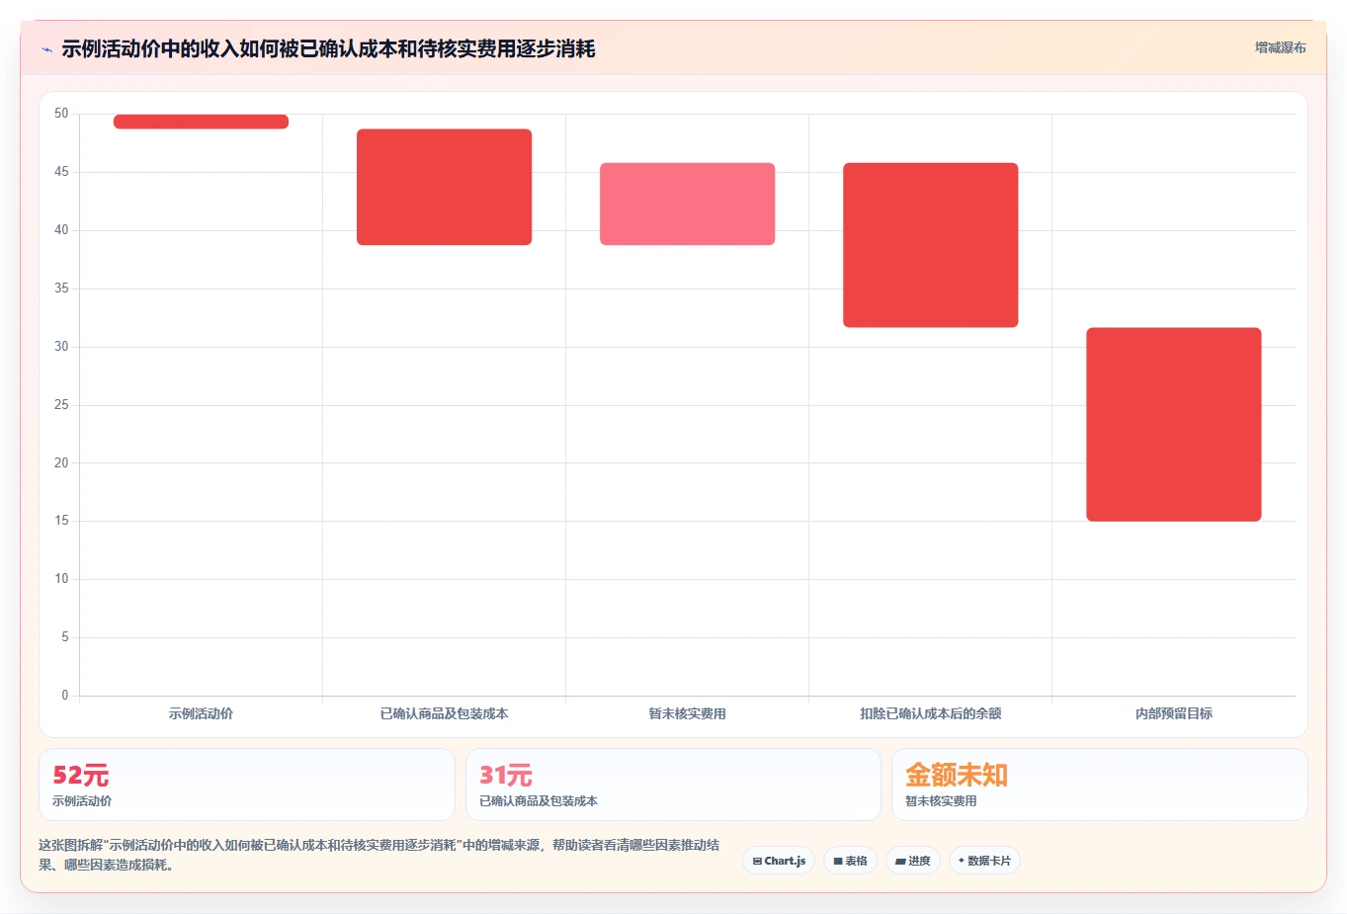Click the 示例活动价 caption under 52元
This screenshot has width=1347, height=914.
pos(82,801)
